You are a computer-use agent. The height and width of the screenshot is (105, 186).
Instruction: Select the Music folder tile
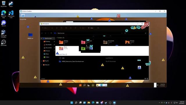pos(63,48)
